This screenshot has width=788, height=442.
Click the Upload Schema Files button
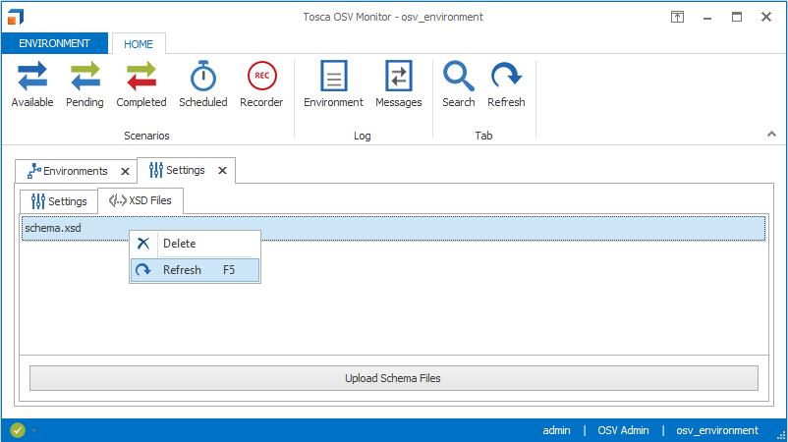[x=393, y=378]
